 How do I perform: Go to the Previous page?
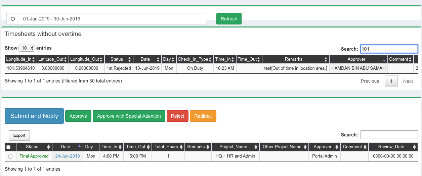(370, 81)
